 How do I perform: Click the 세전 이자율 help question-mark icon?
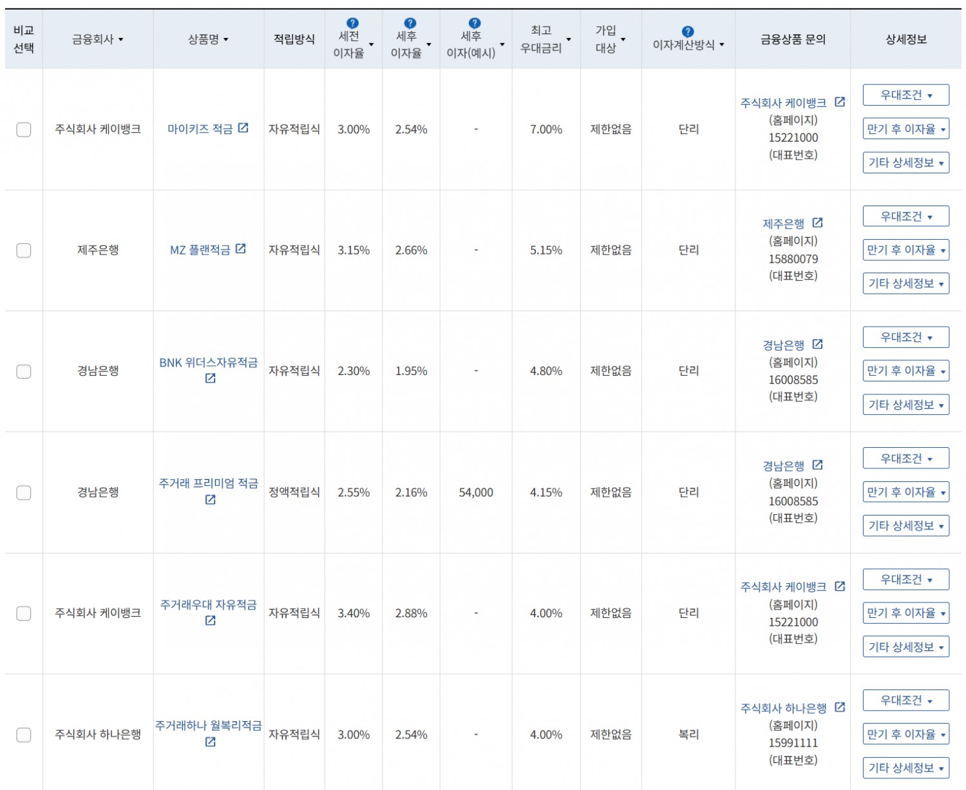pyautogui.click(x=352, y=23)
